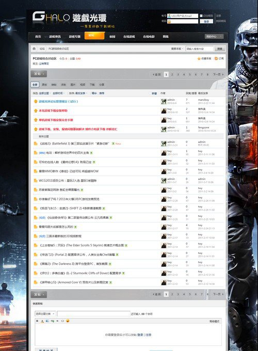Click the home icon in the breadcrumb bar
The width and height of the screenshot is (258, 351).
34,49
